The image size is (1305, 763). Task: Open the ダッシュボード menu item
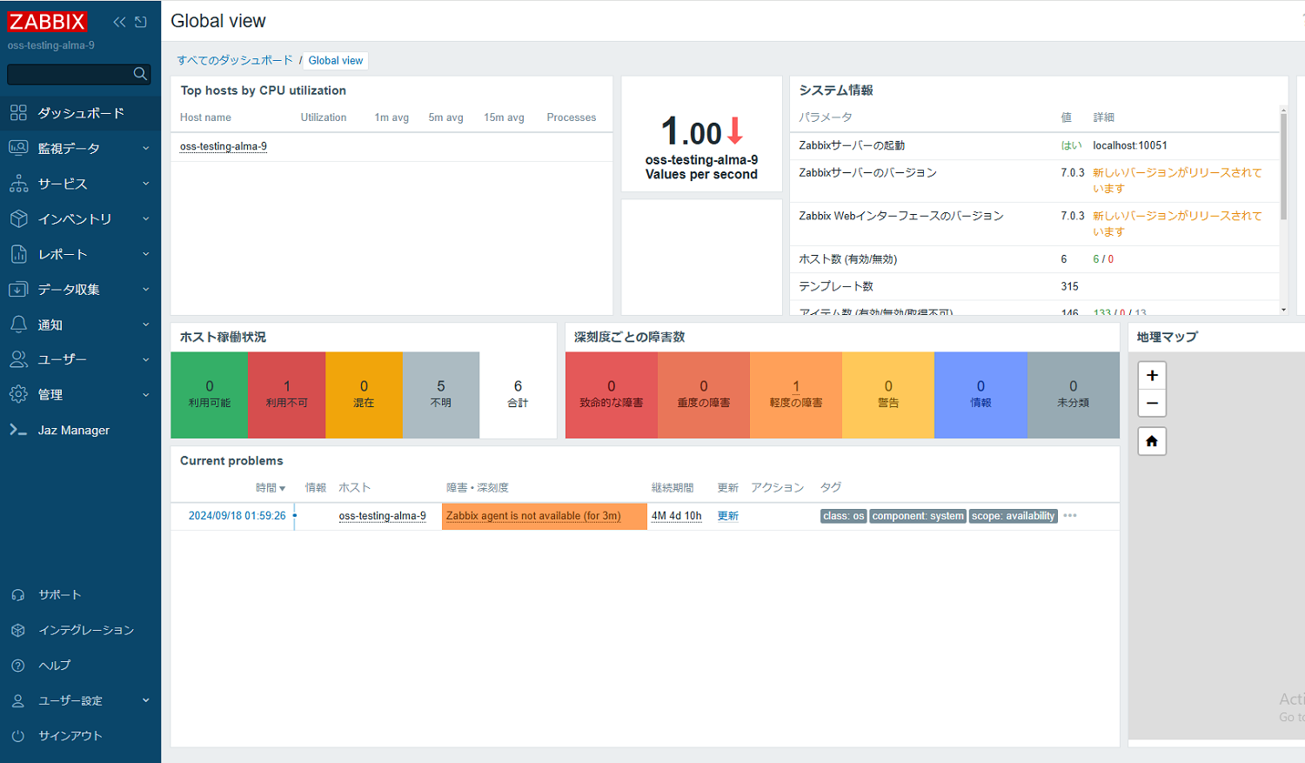coord(80,113)
